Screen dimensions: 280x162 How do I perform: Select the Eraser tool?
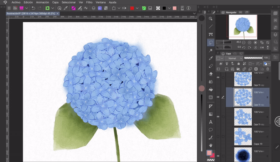[x=211, y=74]
